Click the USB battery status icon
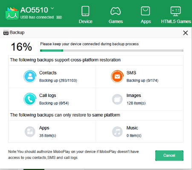Screen dimensions: 192x170 coord(59,18)
